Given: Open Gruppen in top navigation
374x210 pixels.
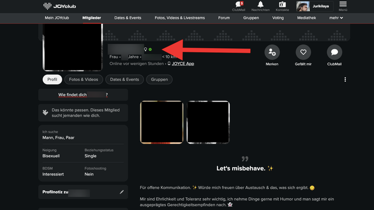Looking at the screenshot, I should click(x=251, y=18).
